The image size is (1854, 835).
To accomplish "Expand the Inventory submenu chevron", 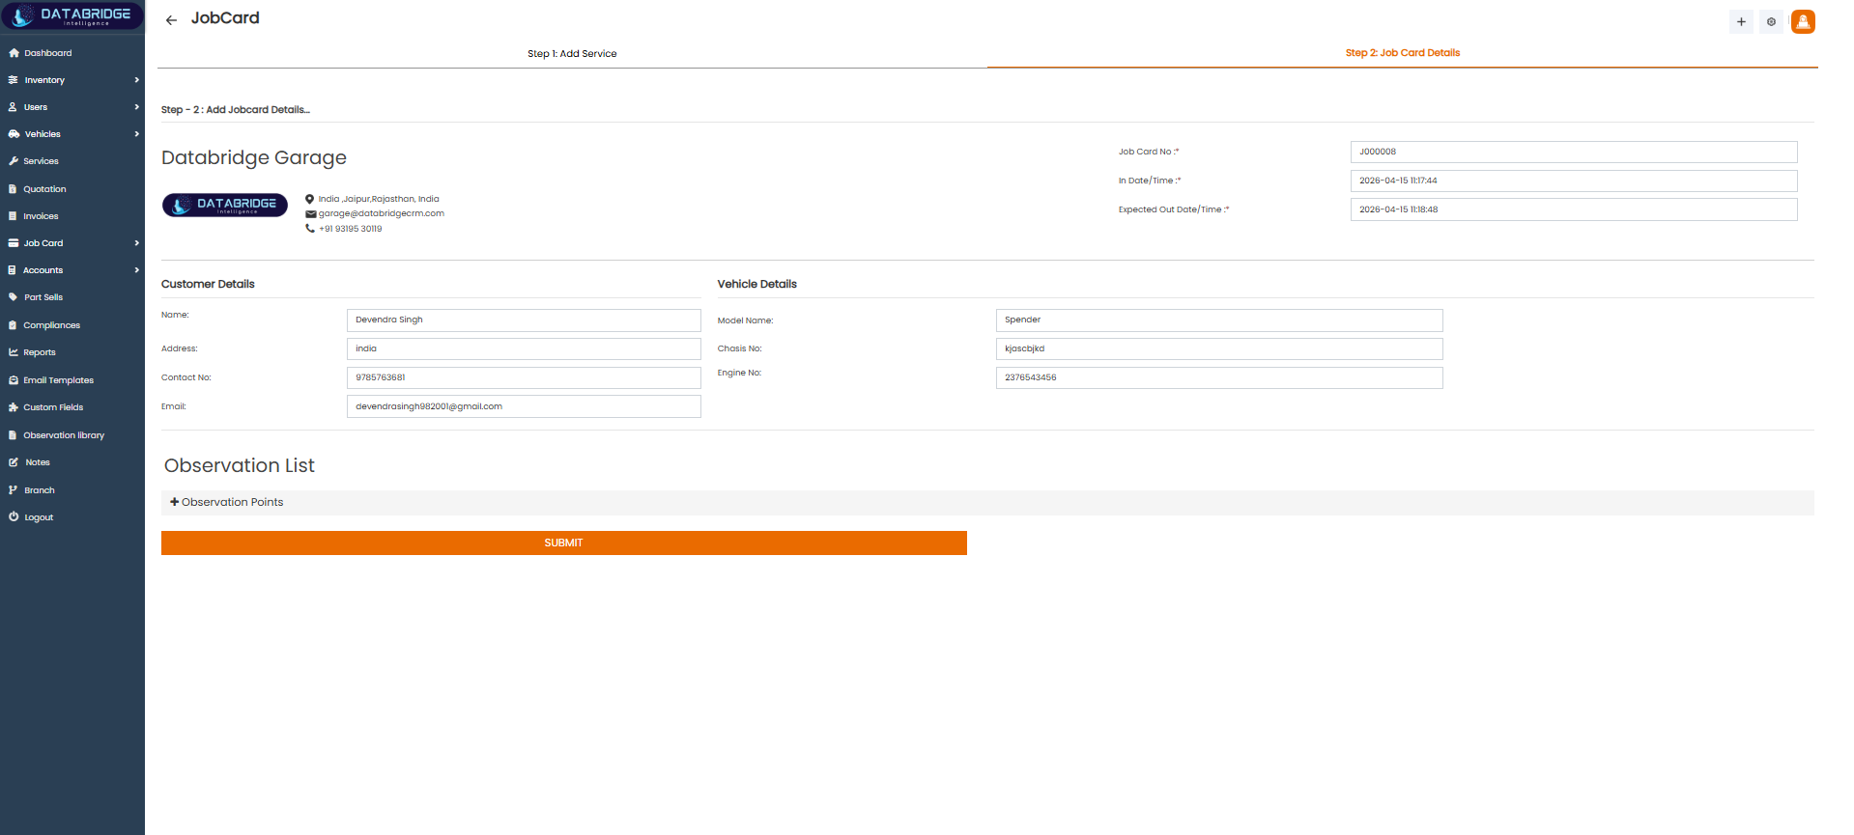I will [x=137, y=80].
